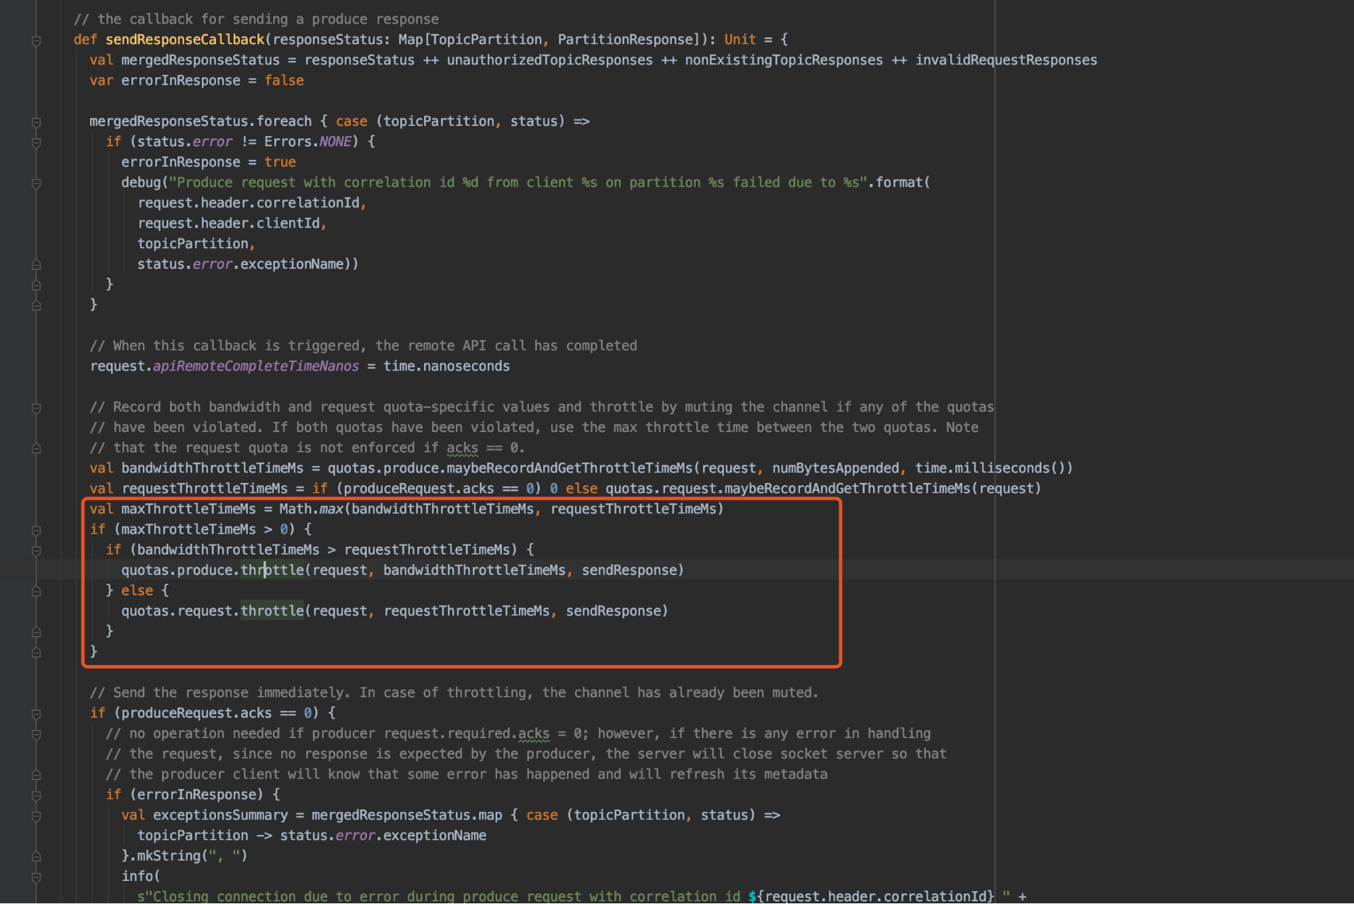Click fold marker beside 'if (errorInResponse)' line
This screenshot has height=904, width=1354.
(37, 796)
